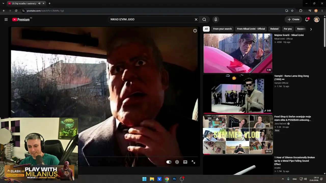This screenshot has height=183, width=326.
Task: Start voice search with microphone
Action: [216, 19]
